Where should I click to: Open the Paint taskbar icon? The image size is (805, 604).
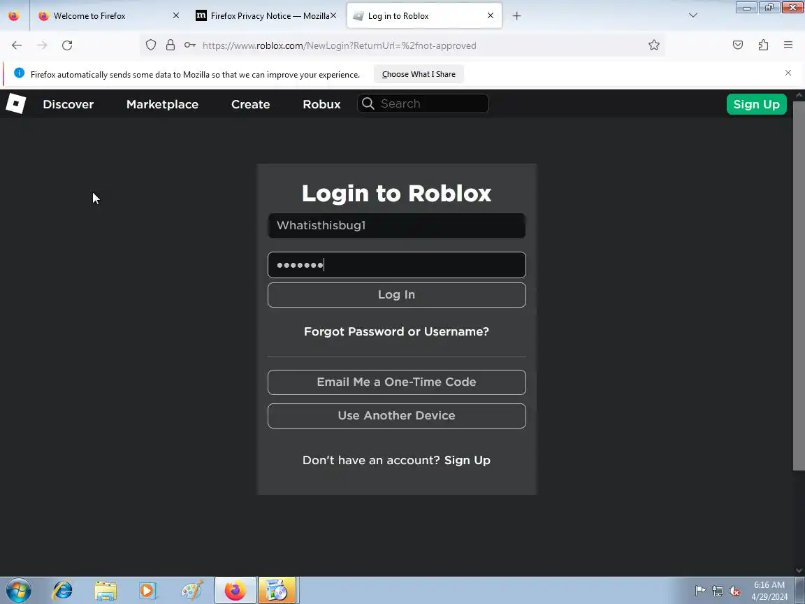[x=192, y=591]
